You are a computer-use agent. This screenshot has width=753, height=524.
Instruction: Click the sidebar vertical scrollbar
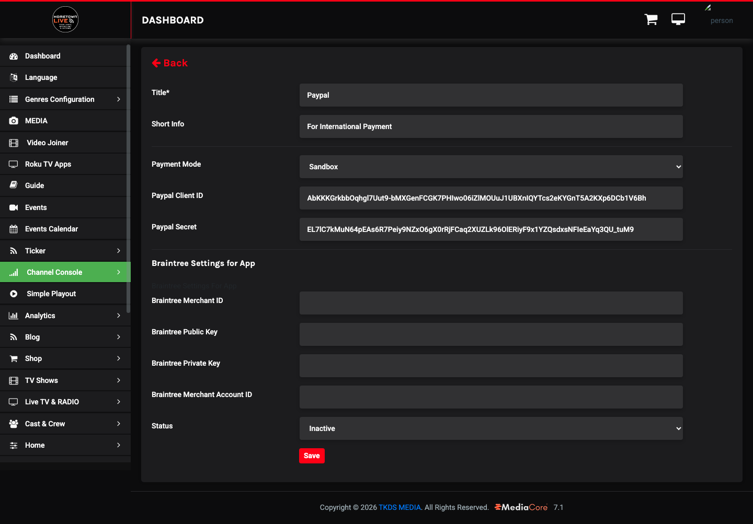coord(129,179)
